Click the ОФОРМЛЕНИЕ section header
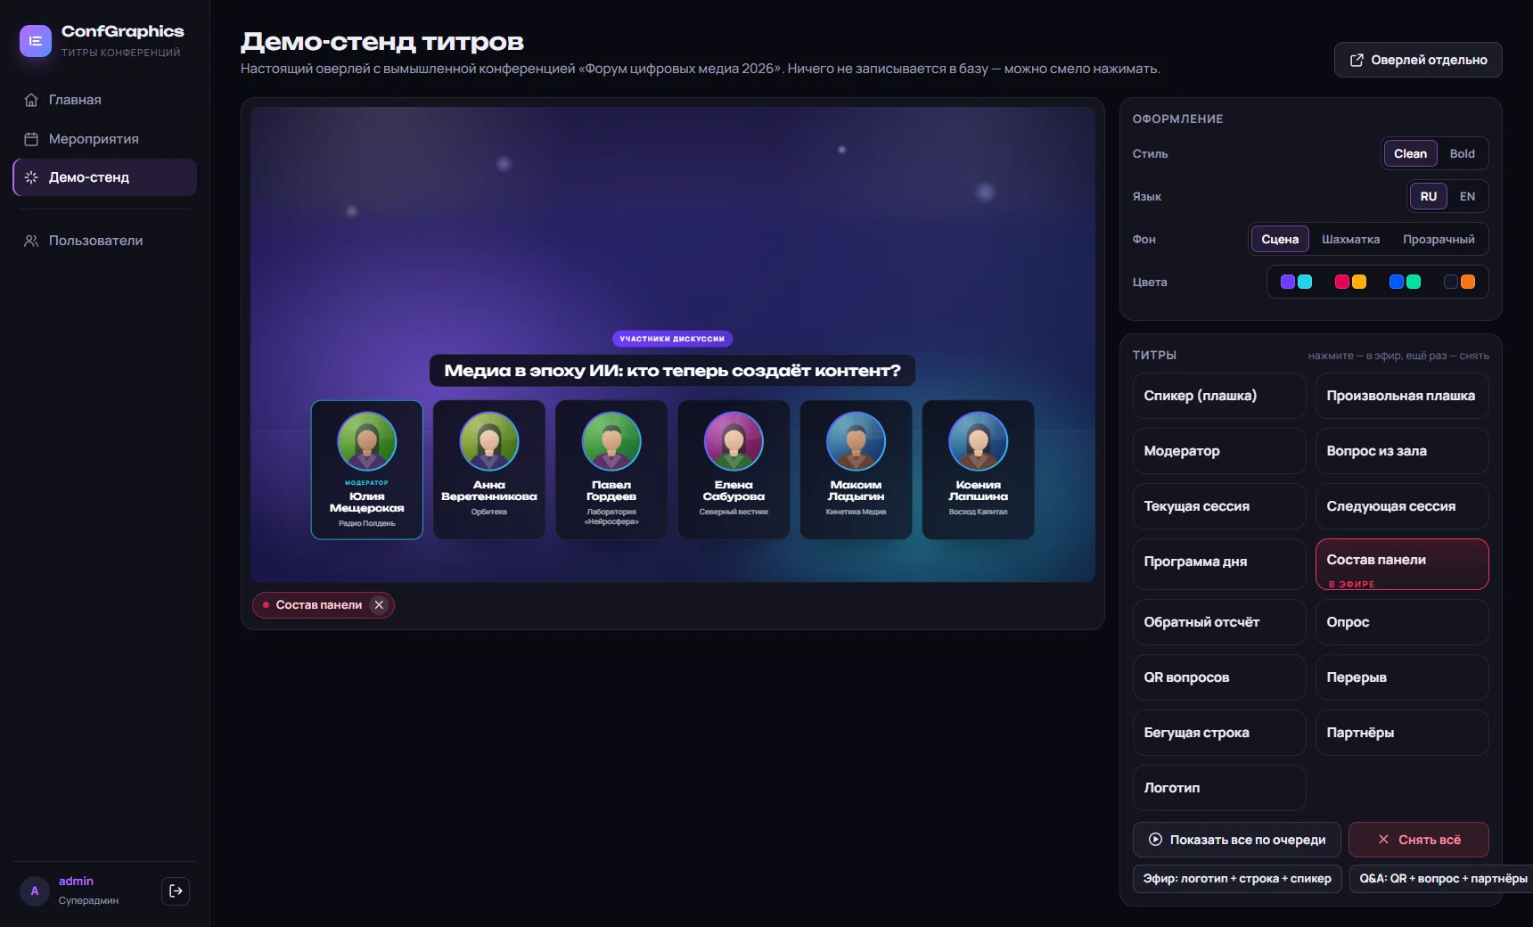This screenshot has height=927, width=1533. pos(1177,119)
